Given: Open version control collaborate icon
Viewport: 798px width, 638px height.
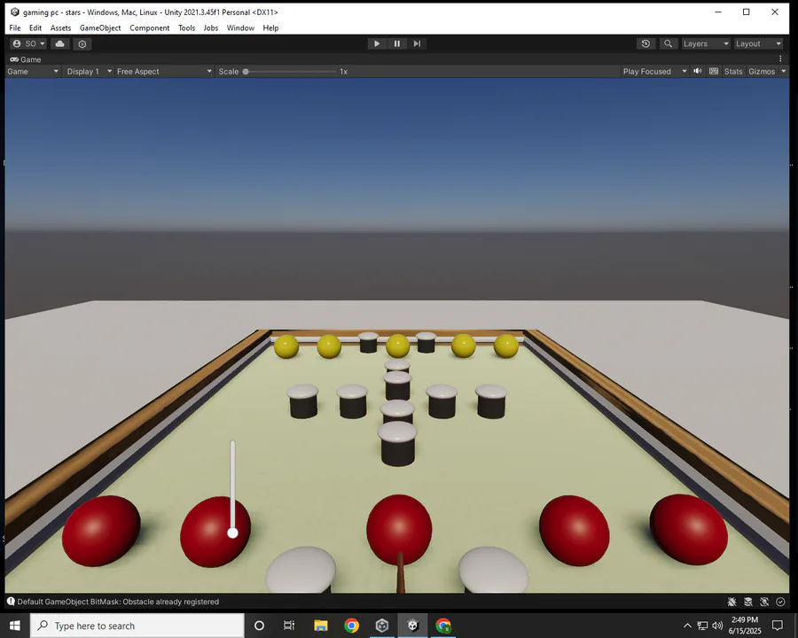Looking at the screenshot, I should (x=82, y=43).
